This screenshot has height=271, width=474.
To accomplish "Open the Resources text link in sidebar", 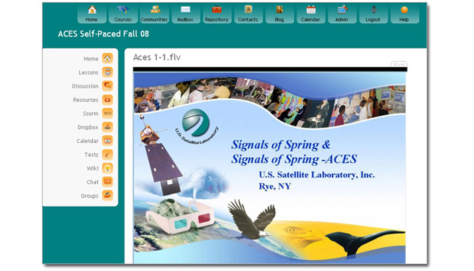I will tap(86, 100).
